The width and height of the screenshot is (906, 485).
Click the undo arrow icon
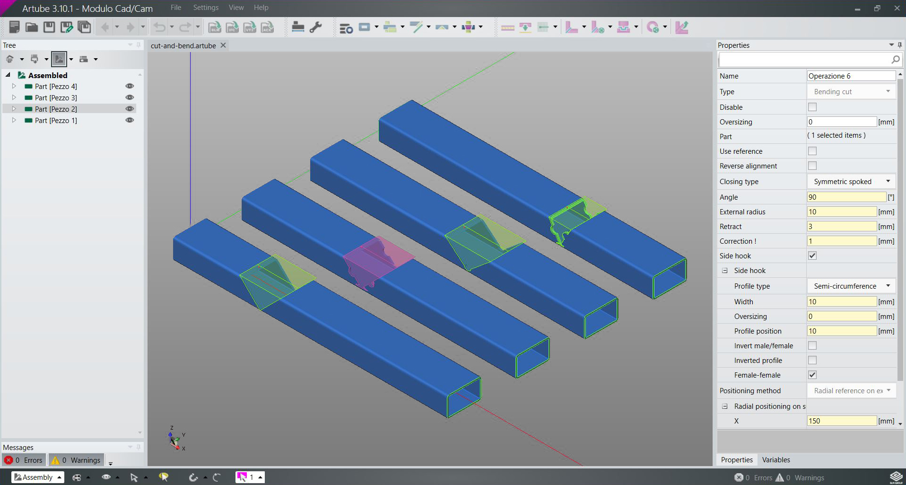(x=159, y=27)
